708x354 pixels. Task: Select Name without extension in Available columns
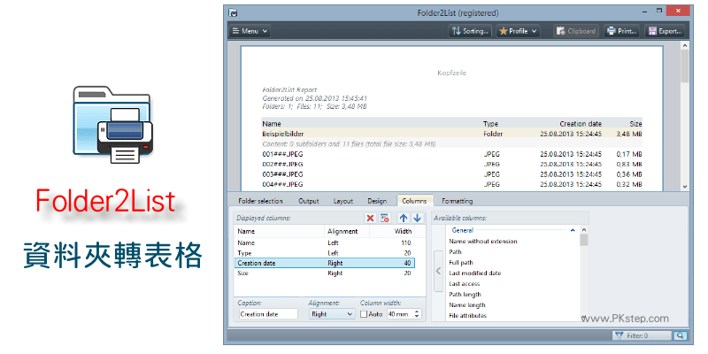[x=482, y=241]
